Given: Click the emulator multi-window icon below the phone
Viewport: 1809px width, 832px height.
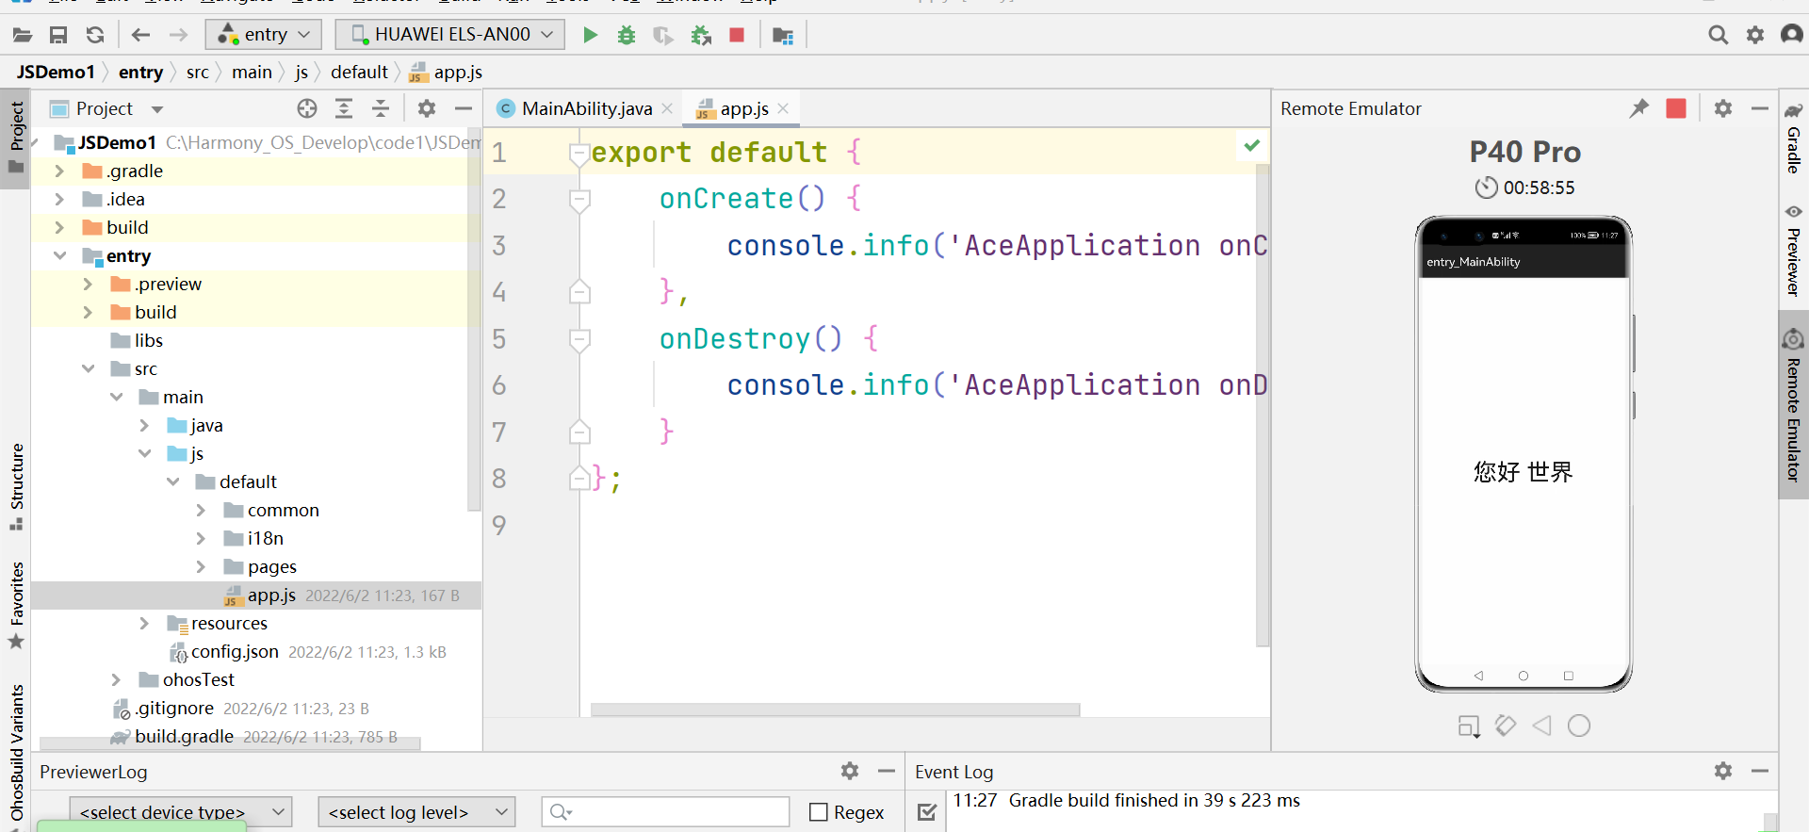Looking at the screenshot, I should [1469, 726].
